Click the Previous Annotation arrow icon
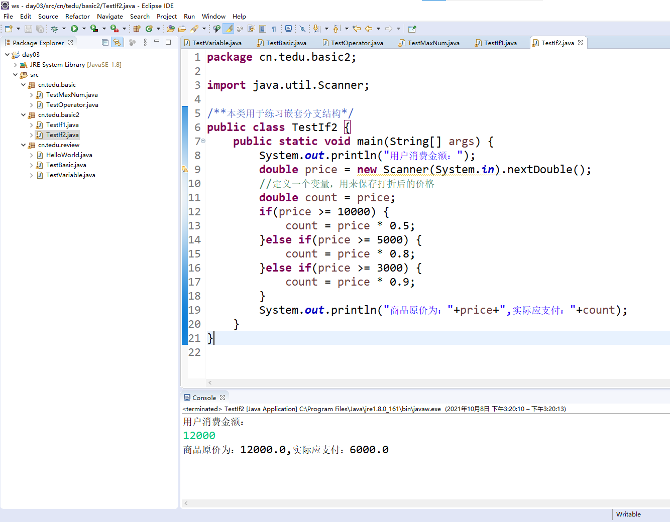This screenshot has width=670, height=522. pyautogui.click(x=336, y=29)
